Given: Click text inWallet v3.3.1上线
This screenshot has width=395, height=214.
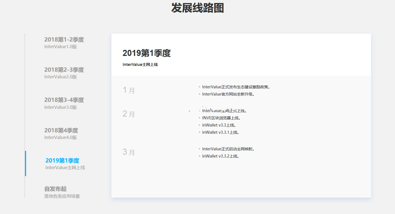Looking at the screenshot, I should tap(220, 132).
